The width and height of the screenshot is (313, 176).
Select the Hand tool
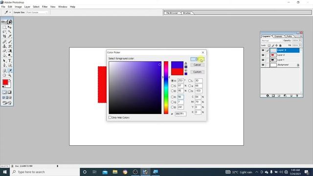coord(4,75)
